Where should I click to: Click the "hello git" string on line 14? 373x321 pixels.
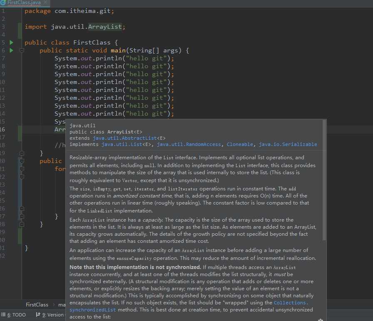tap(146, 114)
